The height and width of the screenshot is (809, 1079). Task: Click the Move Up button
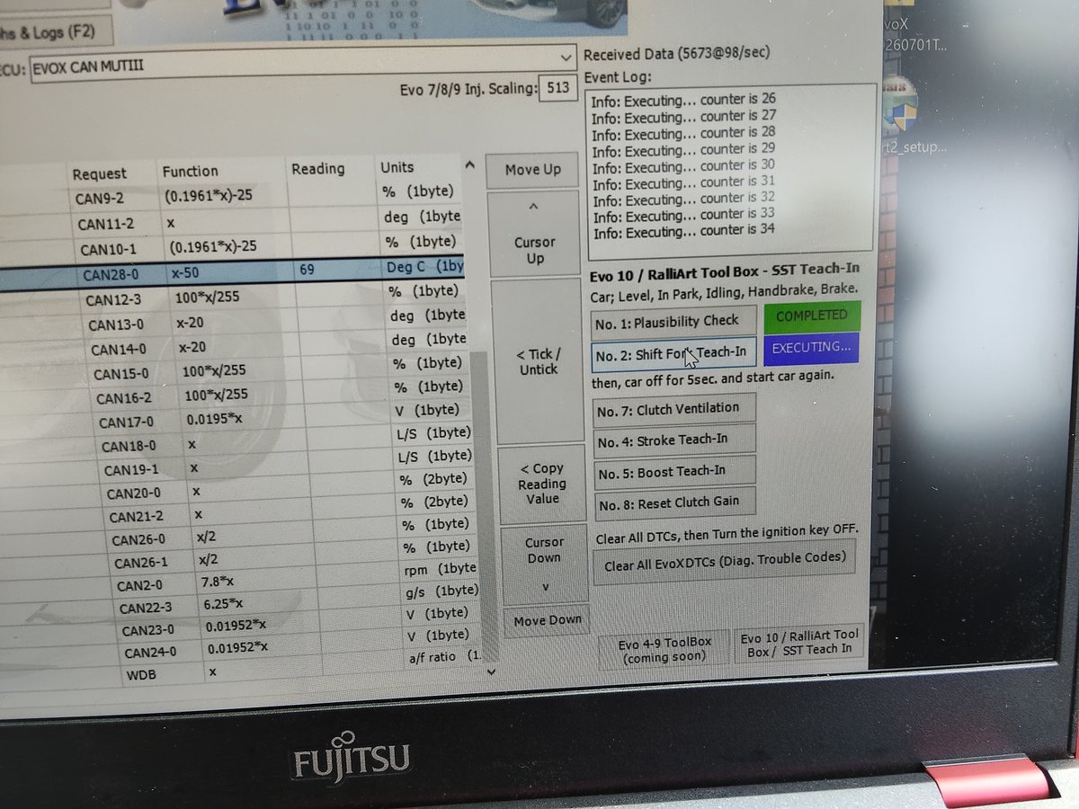(532, 170)
